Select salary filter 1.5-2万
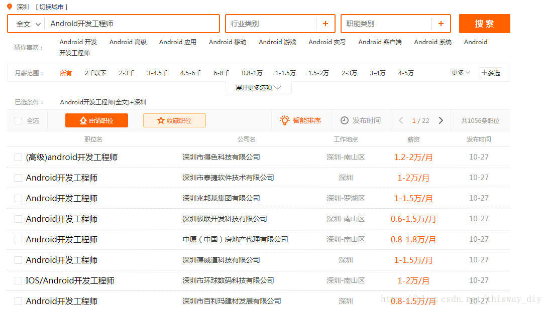 (318, 73)
